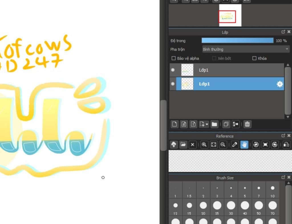Image resolution: width=292 pixels, height=224 pixels.
Task: Set brush size to 40
Action: coord(245,207)
